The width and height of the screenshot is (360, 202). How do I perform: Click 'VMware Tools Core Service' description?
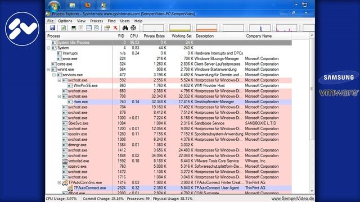coord(217,161)
